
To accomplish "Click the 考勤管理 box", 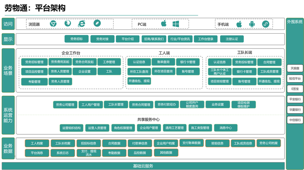I will 34,81.
